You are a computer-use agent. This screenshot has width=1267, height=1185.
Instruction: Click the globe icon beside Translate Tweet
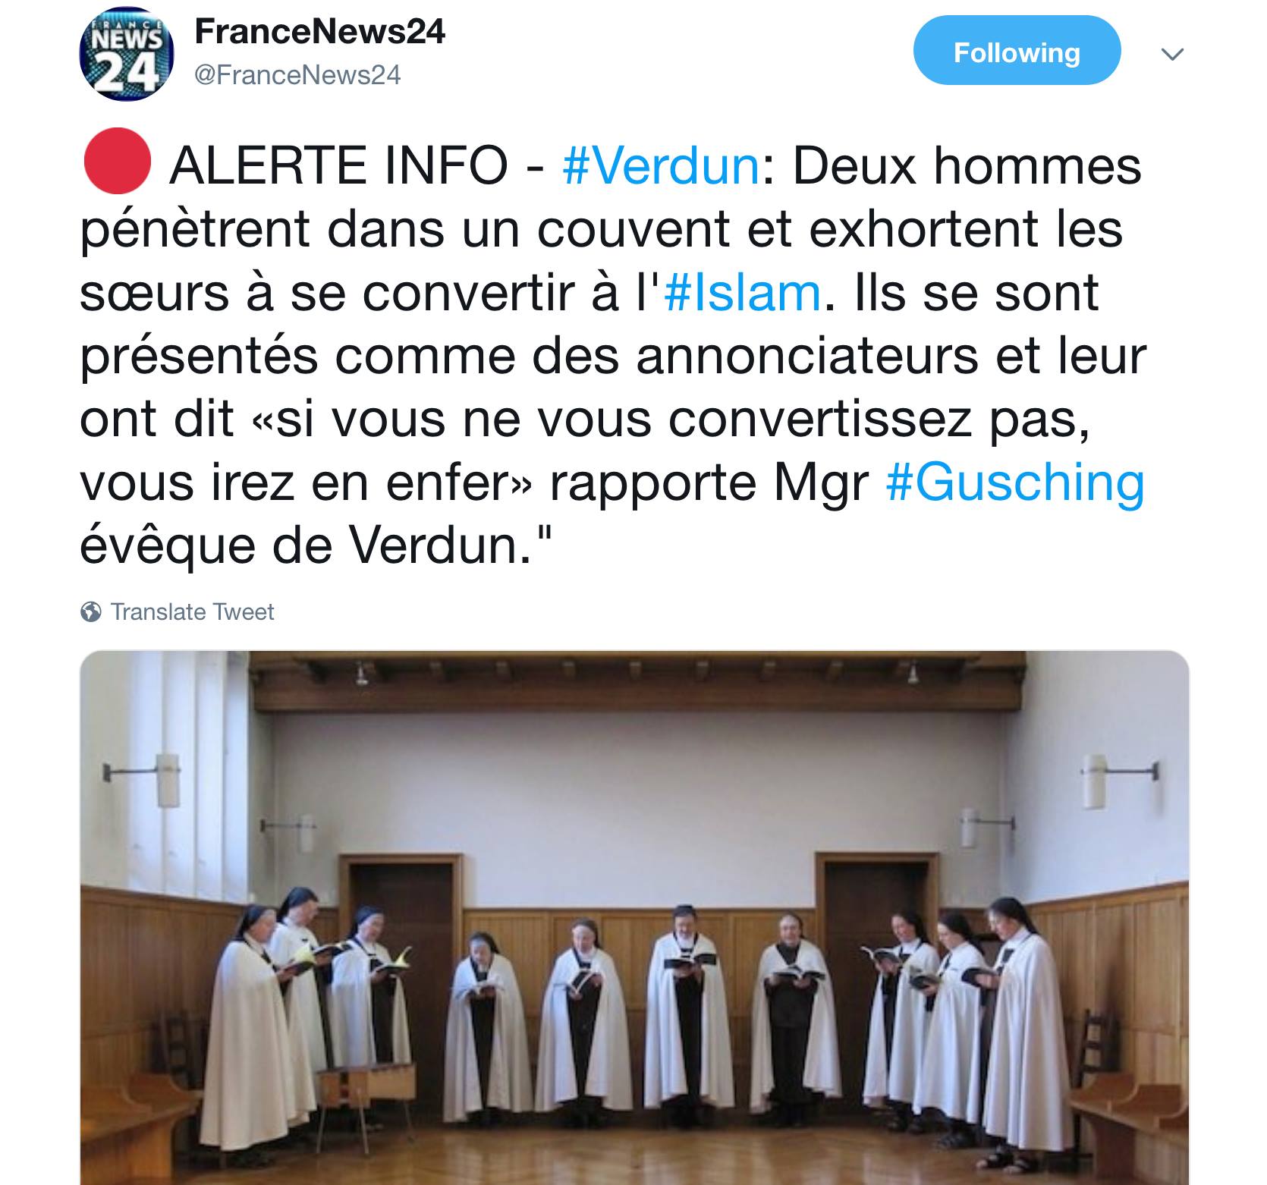click(x=91, y=611)
